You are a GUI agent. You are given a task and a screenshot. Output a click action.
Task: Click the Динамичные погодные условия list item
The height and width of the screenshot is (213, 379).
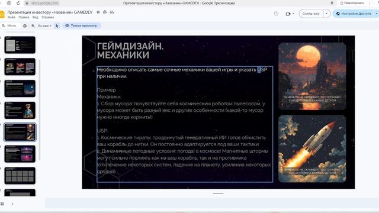point(184,162)
